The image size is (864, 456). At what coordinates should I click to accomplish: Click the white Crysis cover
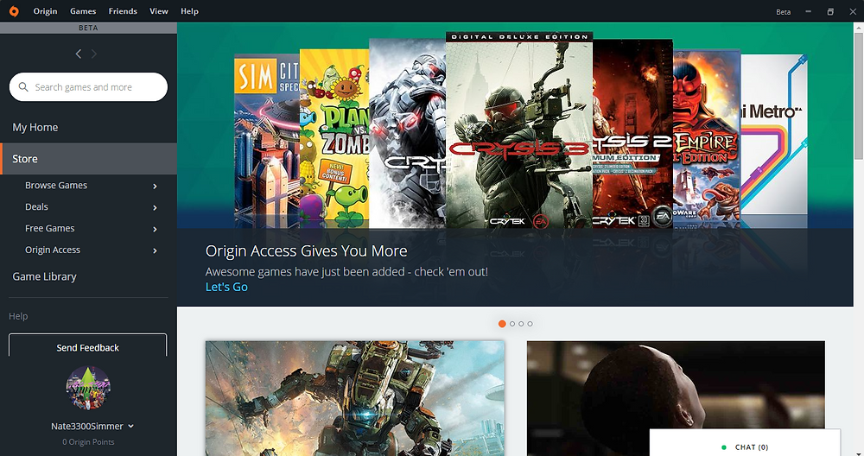pyautogui.click(x=407, y=133)
